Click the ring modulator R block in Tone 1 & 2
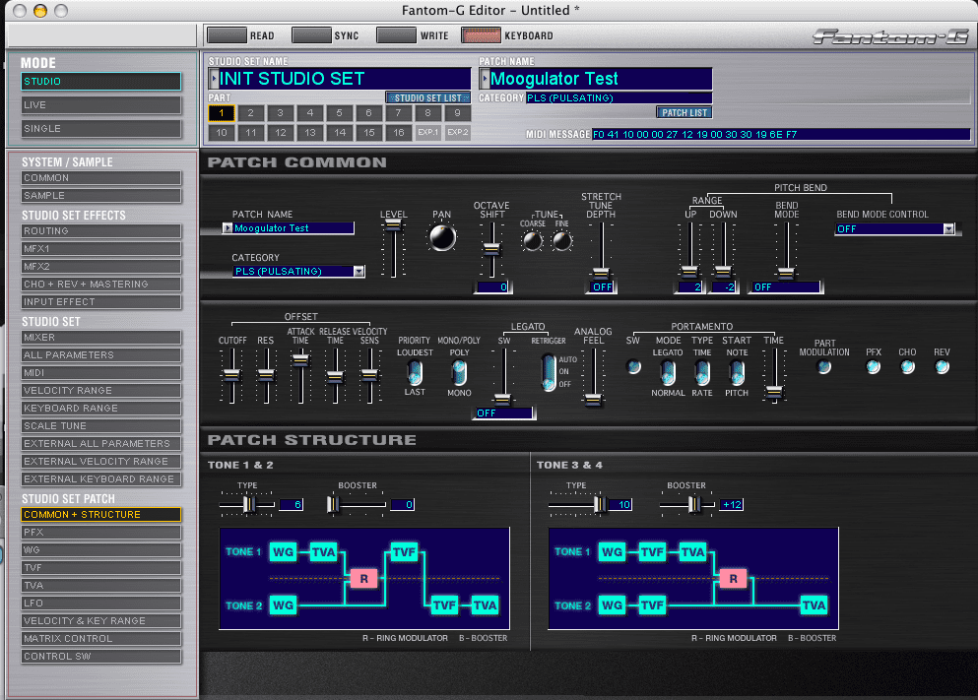This screenshot has height=700, width=978. [363, 579]
